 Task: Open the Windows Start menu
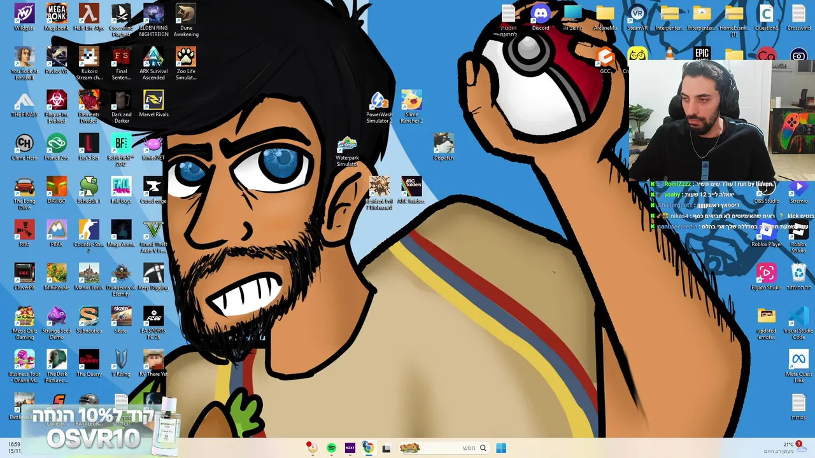click(x=501, y=448)
